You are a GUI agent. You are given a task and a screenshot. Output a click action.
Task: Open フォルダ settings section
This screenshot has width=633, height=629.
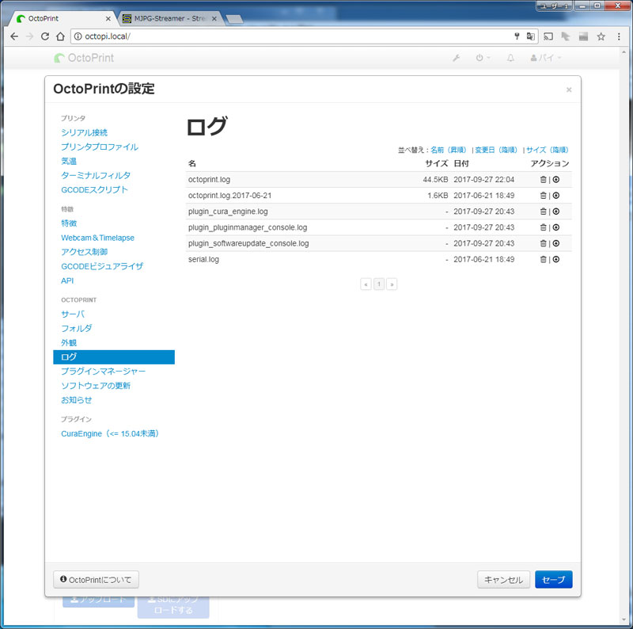click(76, 328)
